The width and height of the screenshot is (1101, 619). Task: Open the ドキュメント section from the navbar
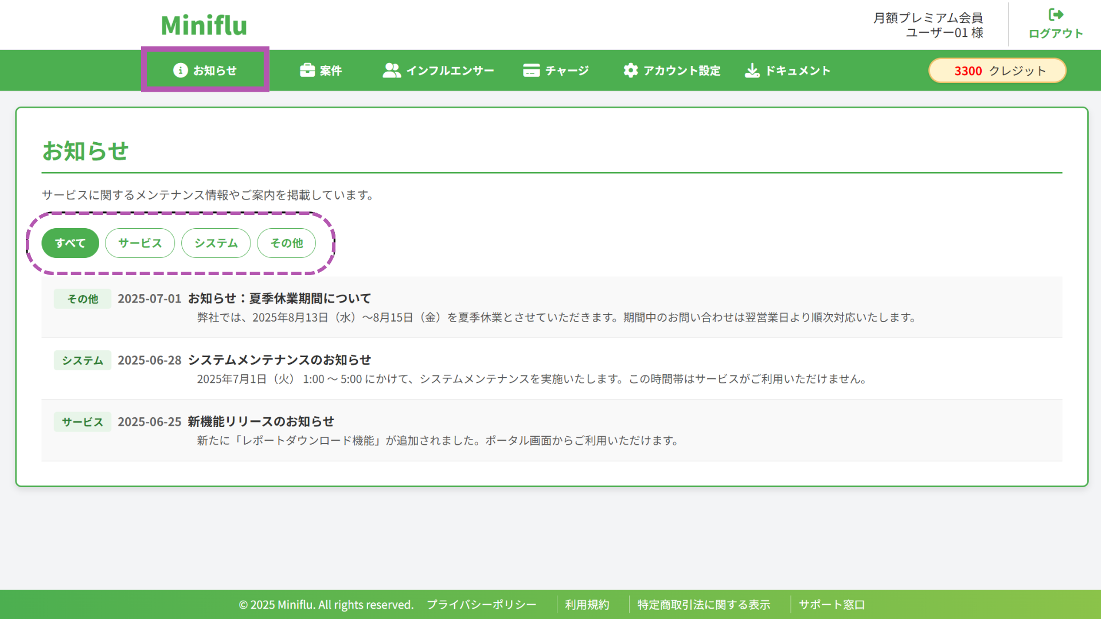787,70
